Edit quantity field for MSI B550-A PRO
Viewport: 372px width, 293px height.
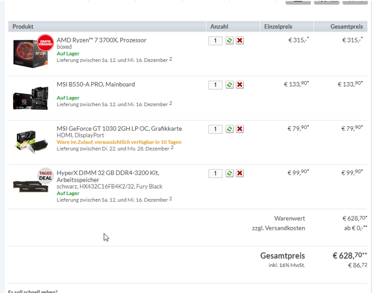215,85
